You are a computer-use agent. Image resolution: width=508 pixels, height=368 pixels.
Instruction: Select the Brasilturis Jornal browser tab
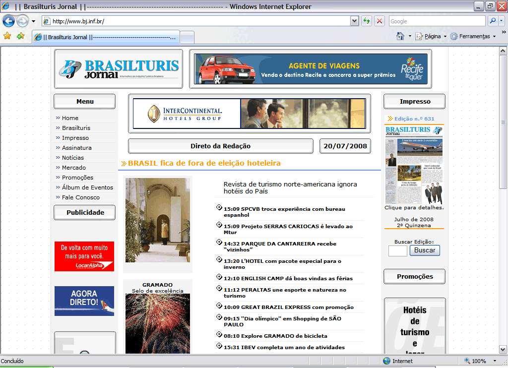[x=106, y=37]
